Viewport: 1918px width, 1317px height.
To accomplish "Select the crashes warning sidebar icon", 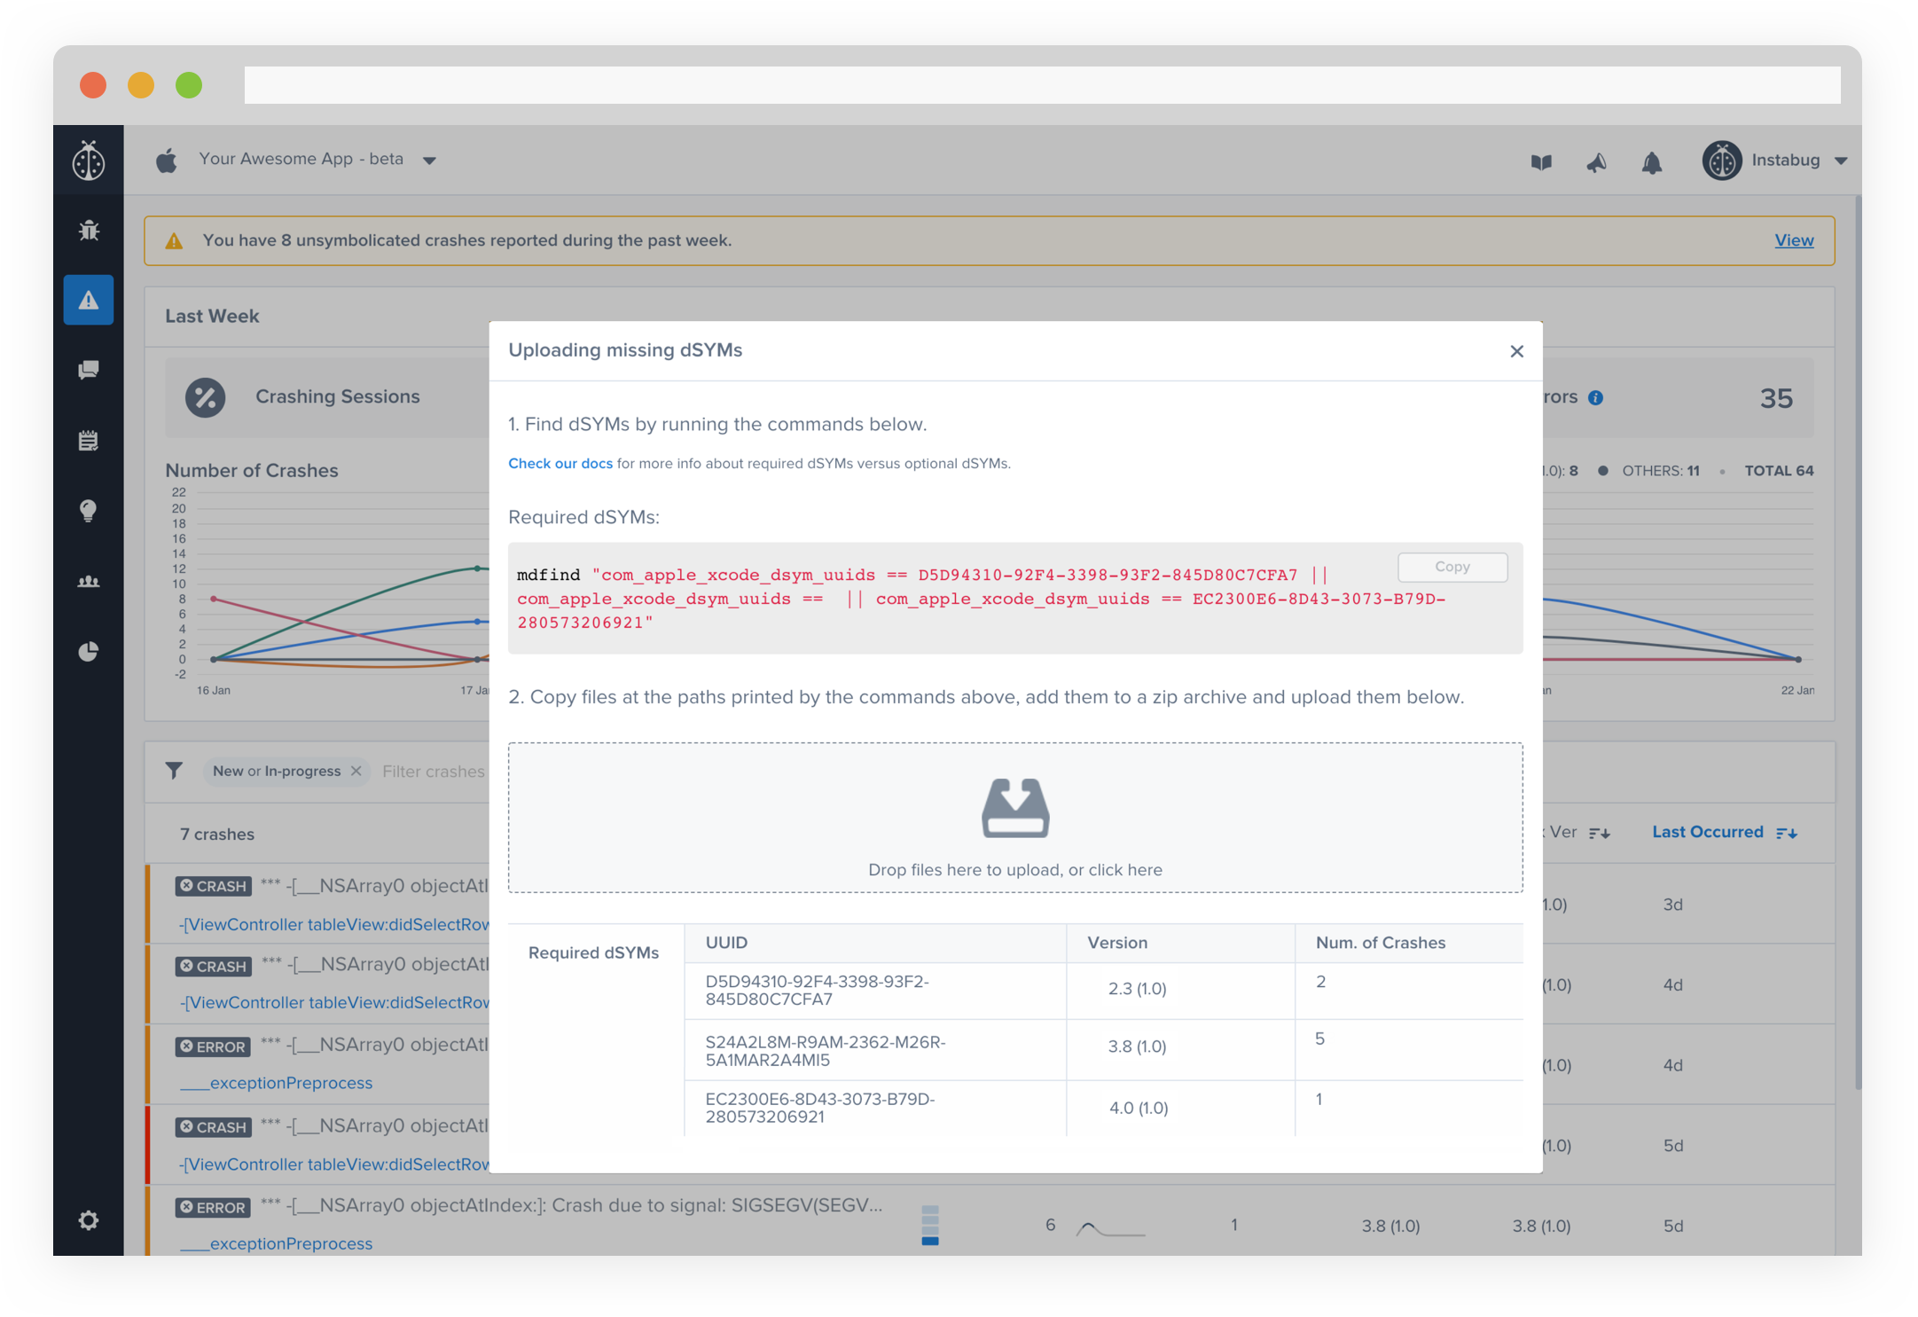I will coord(89,301).
